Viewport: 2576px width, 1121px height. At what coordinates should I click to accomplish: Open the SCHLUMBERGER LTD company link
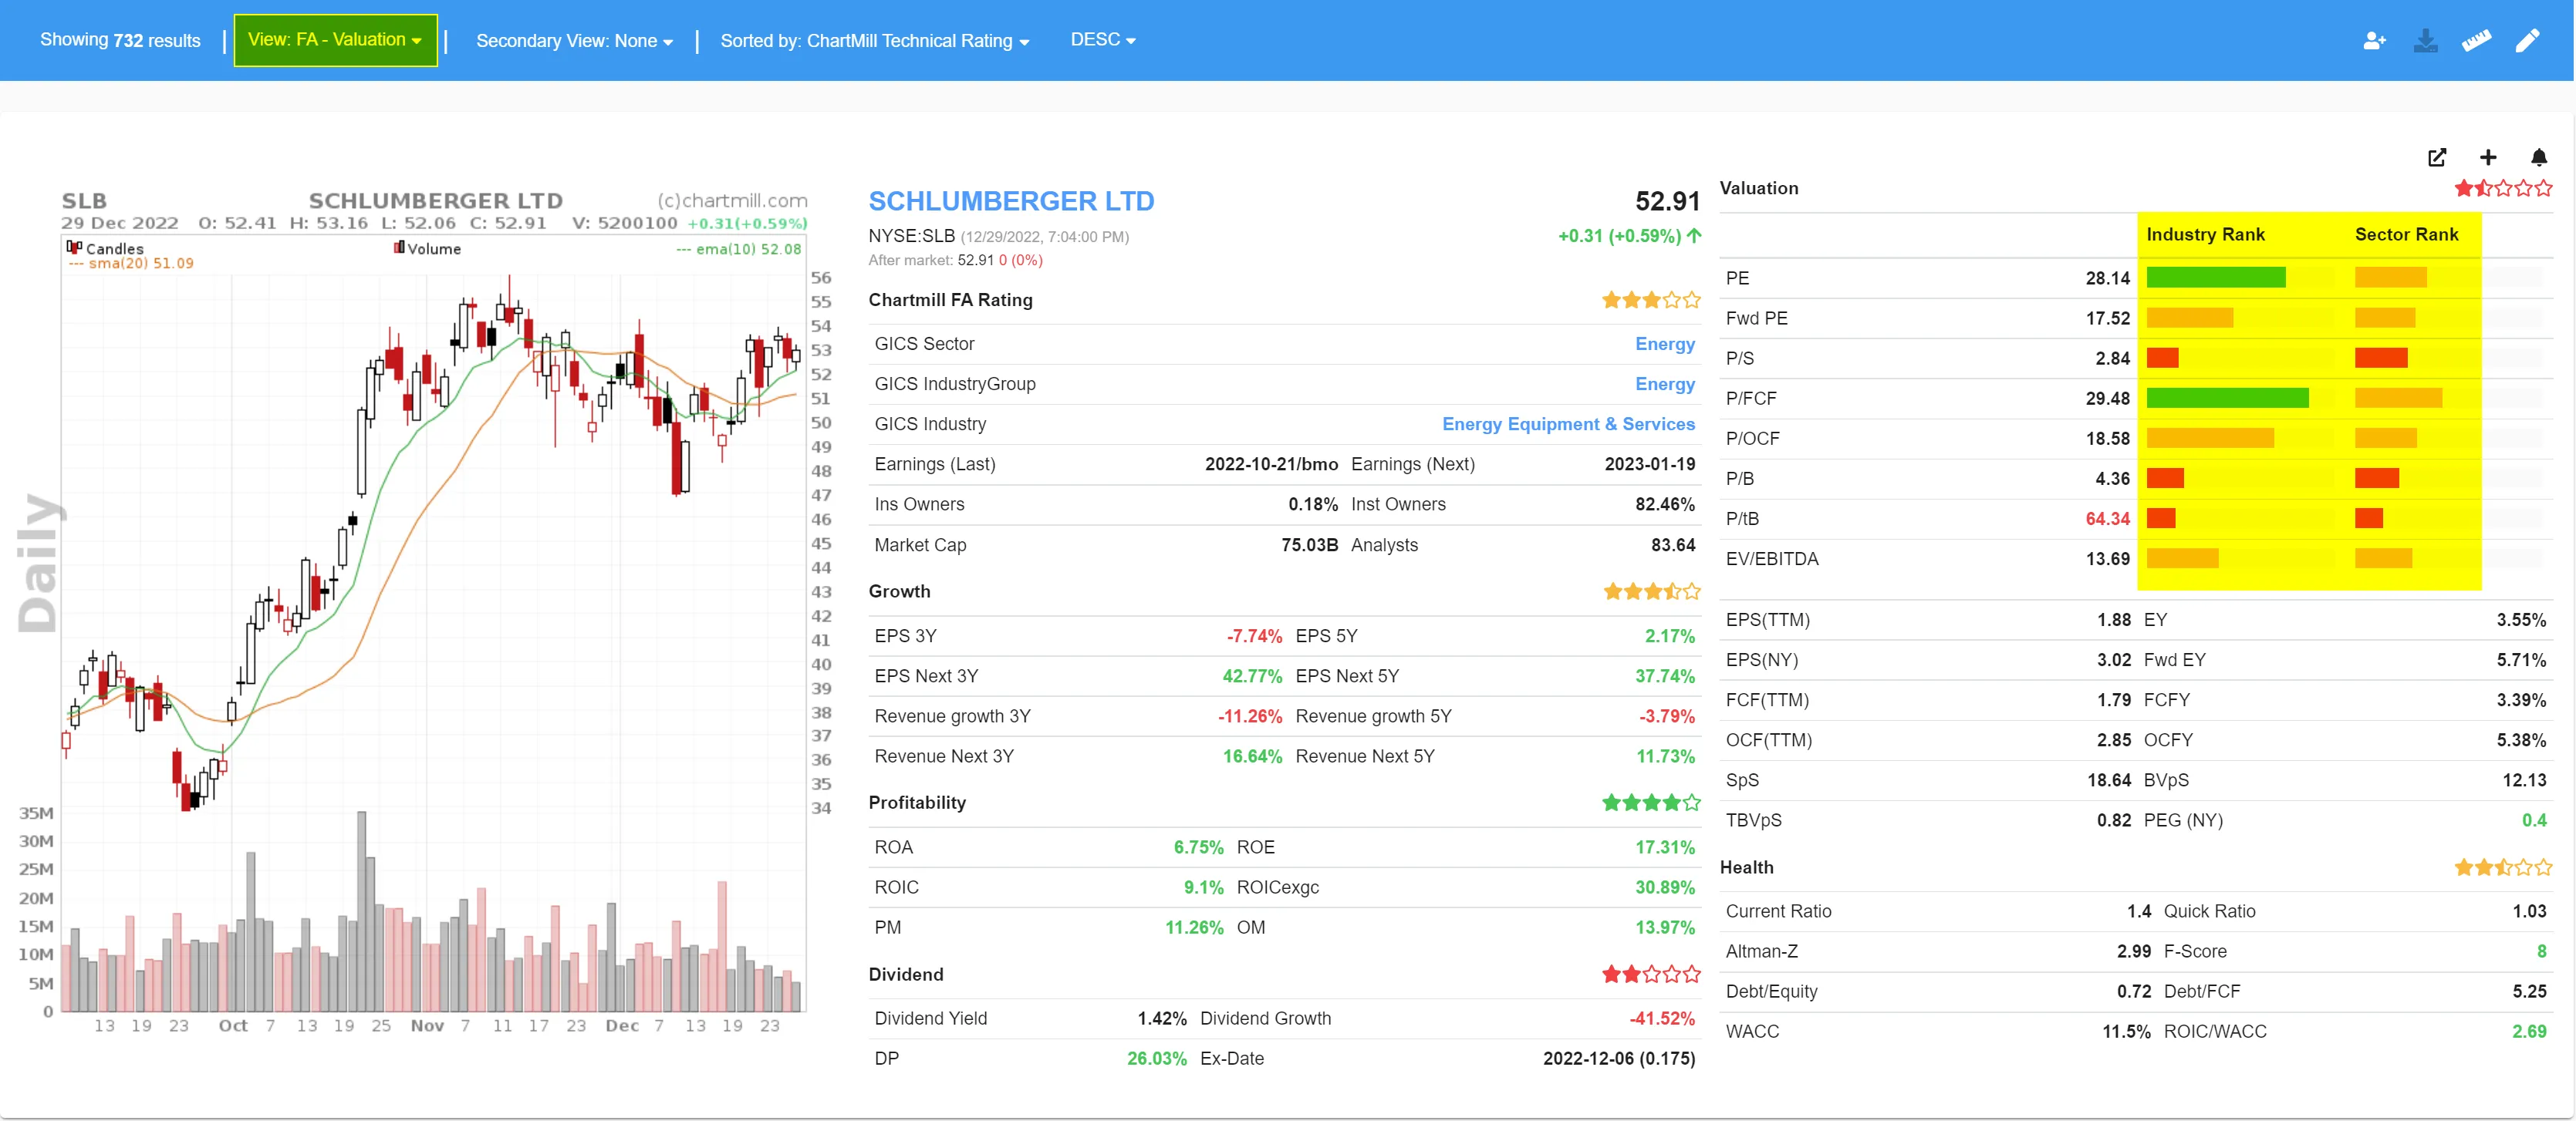click(1011, 200)
